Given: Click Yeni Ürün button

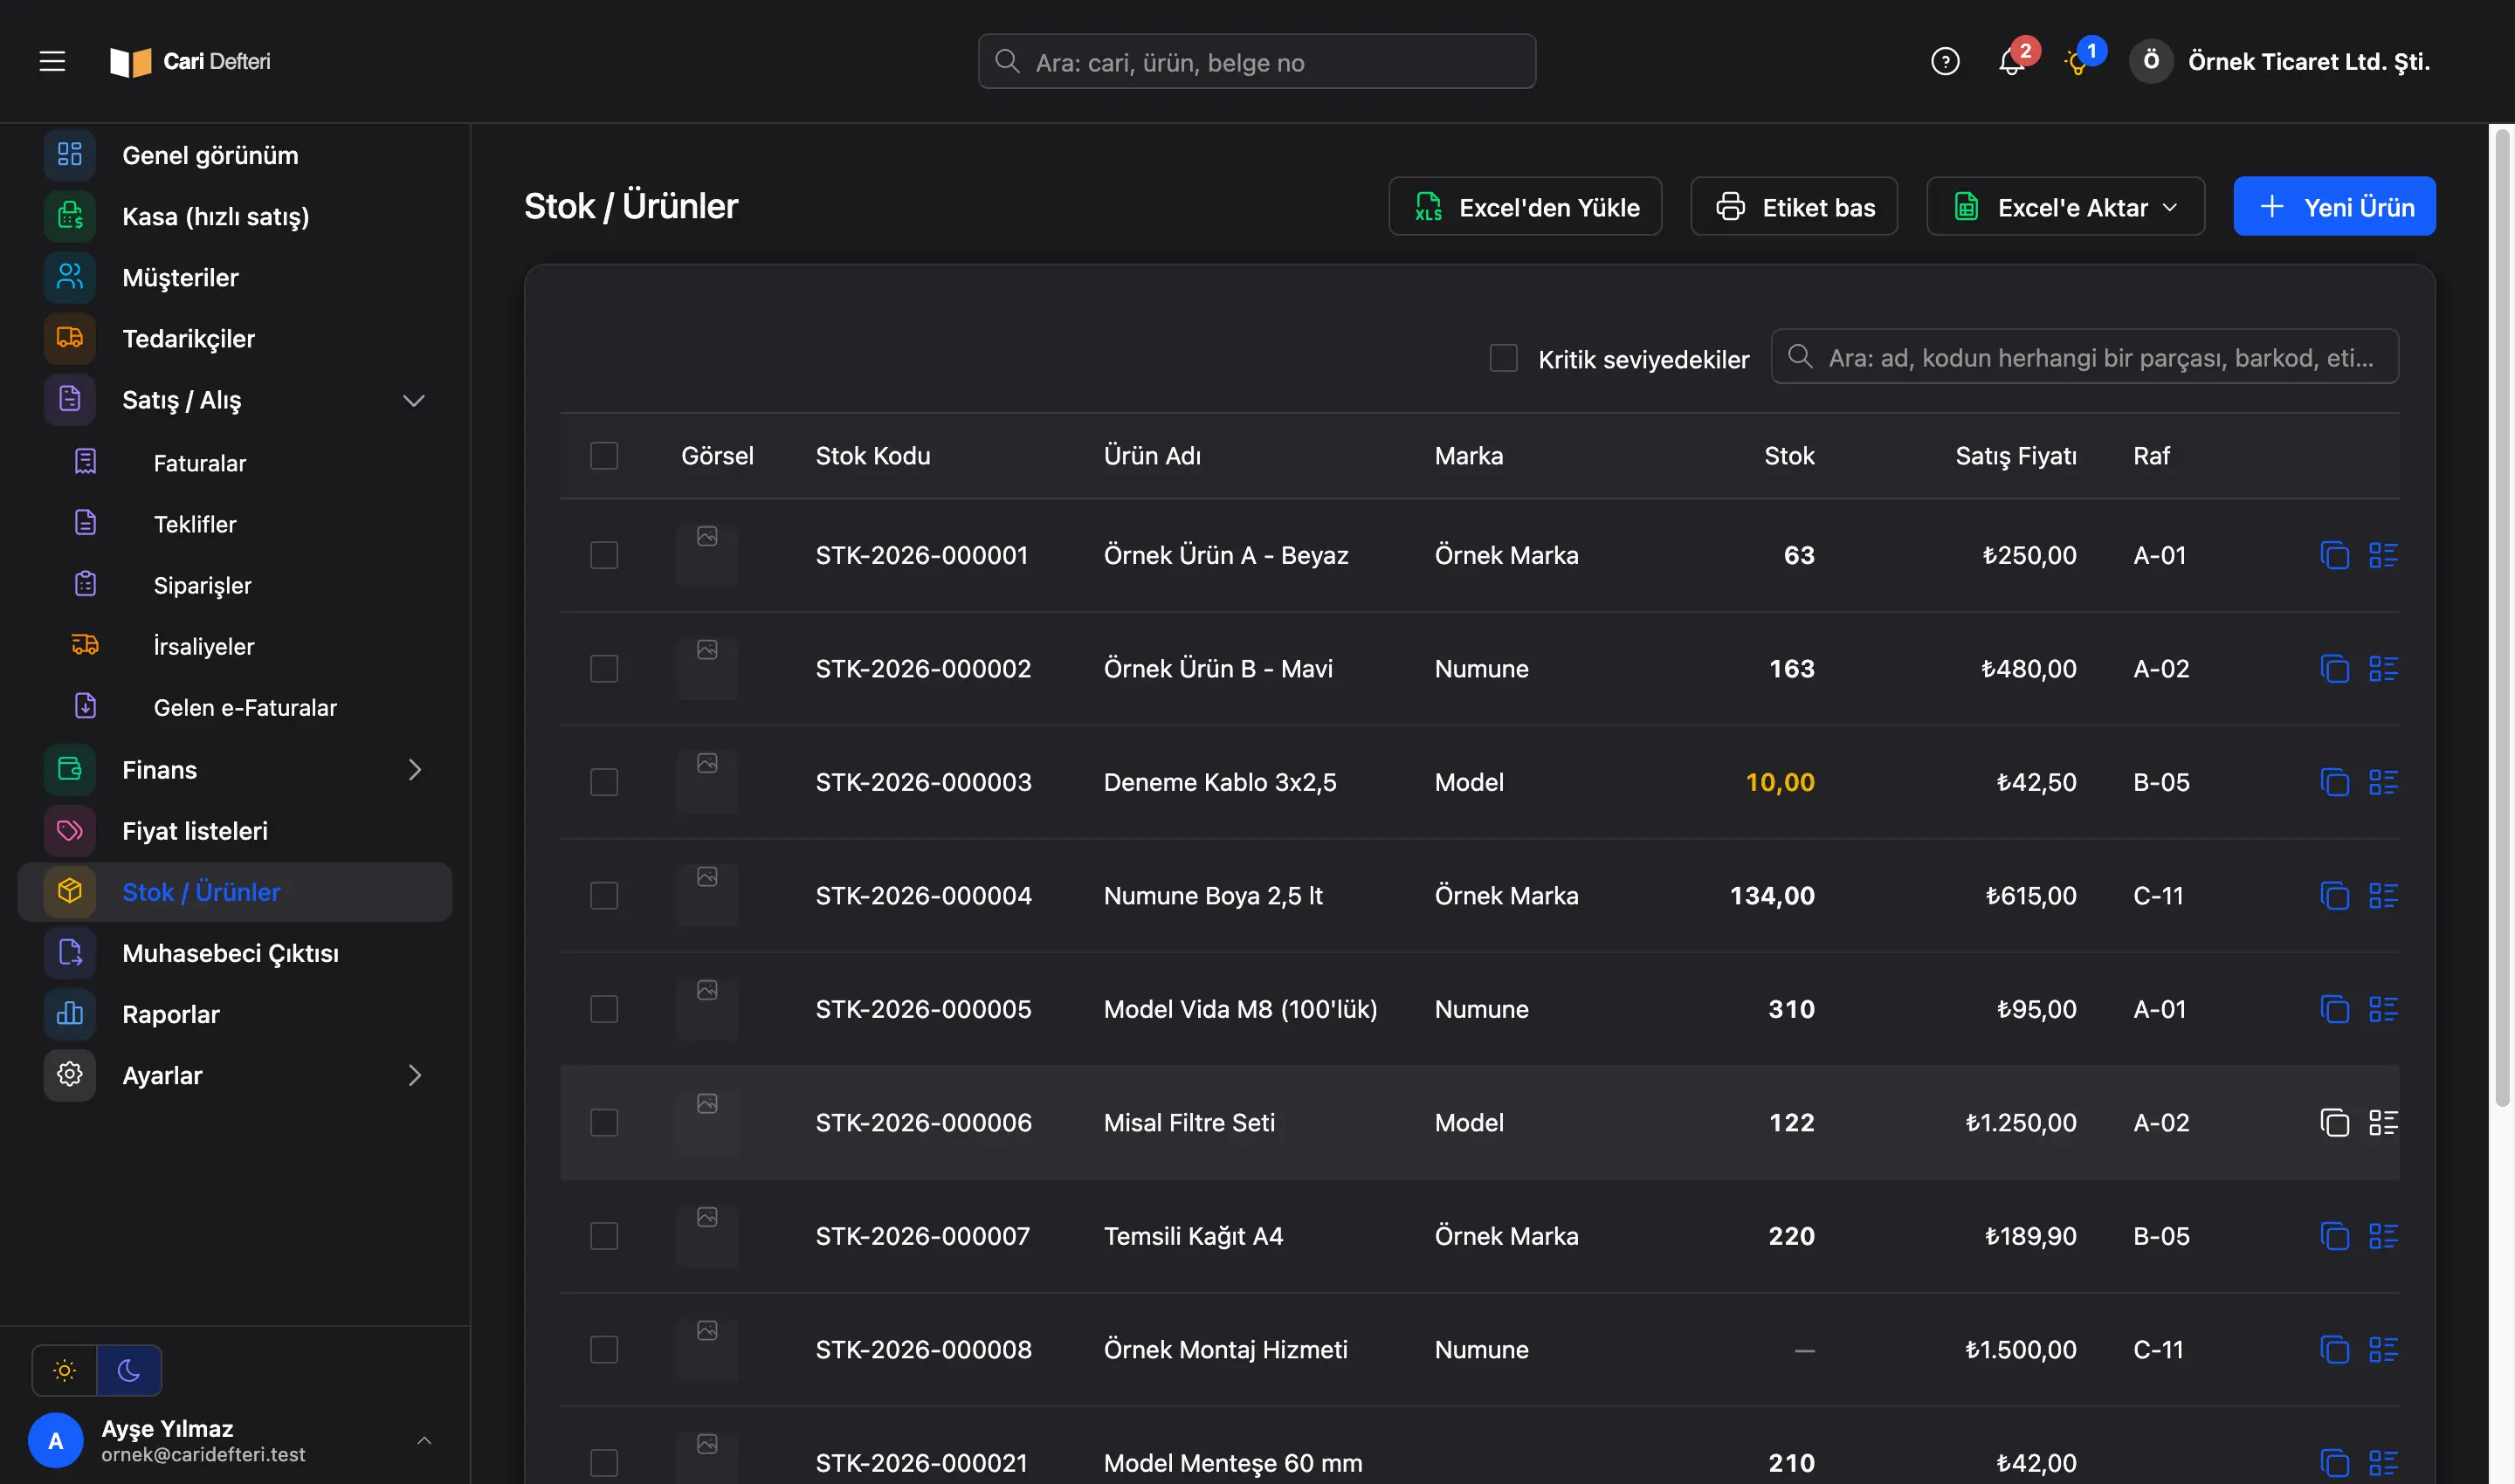Looking at the screenshot, I should tap(2334, 207).
